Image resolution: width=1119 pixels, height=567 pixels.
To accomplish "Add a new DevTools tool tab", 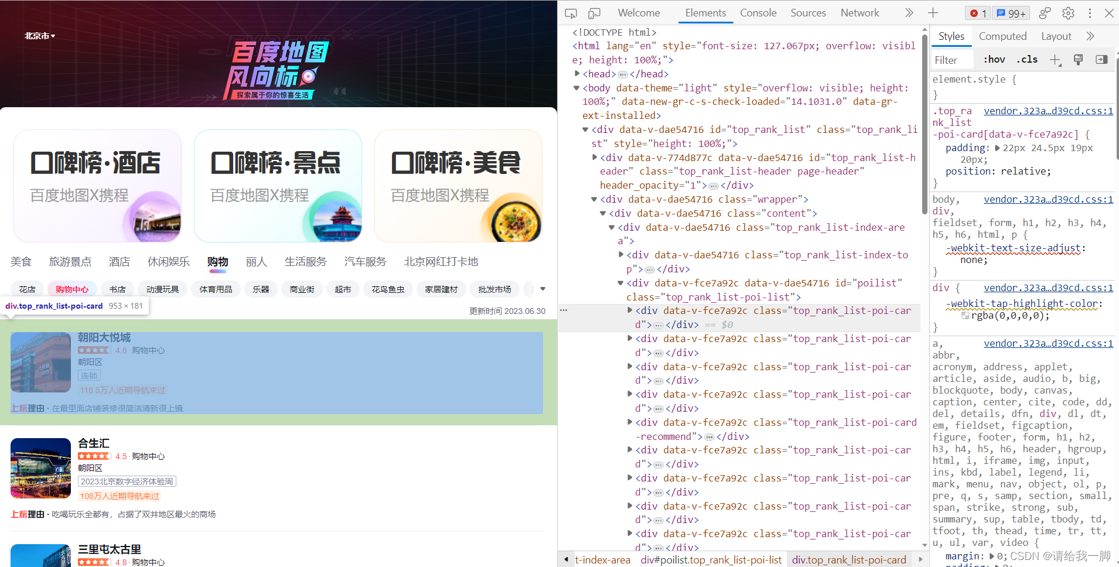I will [933, 13].
